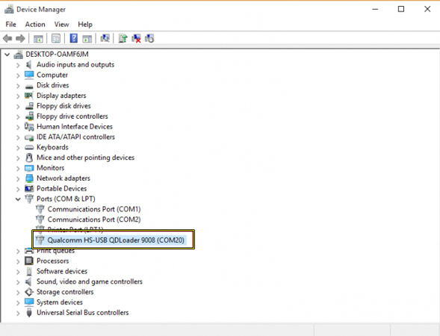Scan for hardware changes toolbar icon
Viewport: 440px width, 336px height.
point(105,38)
